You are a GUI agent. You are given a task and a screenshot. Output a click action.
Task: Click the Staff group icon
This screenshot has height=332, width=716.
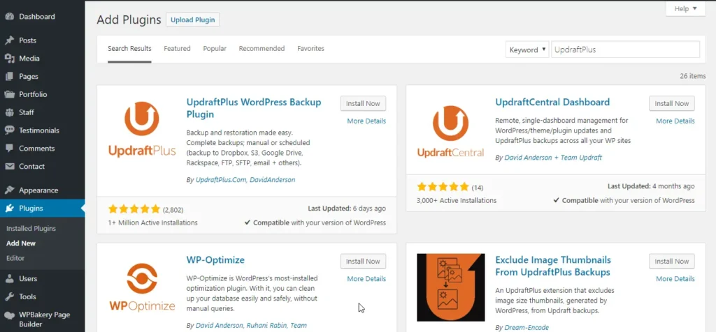coord(9,112)
